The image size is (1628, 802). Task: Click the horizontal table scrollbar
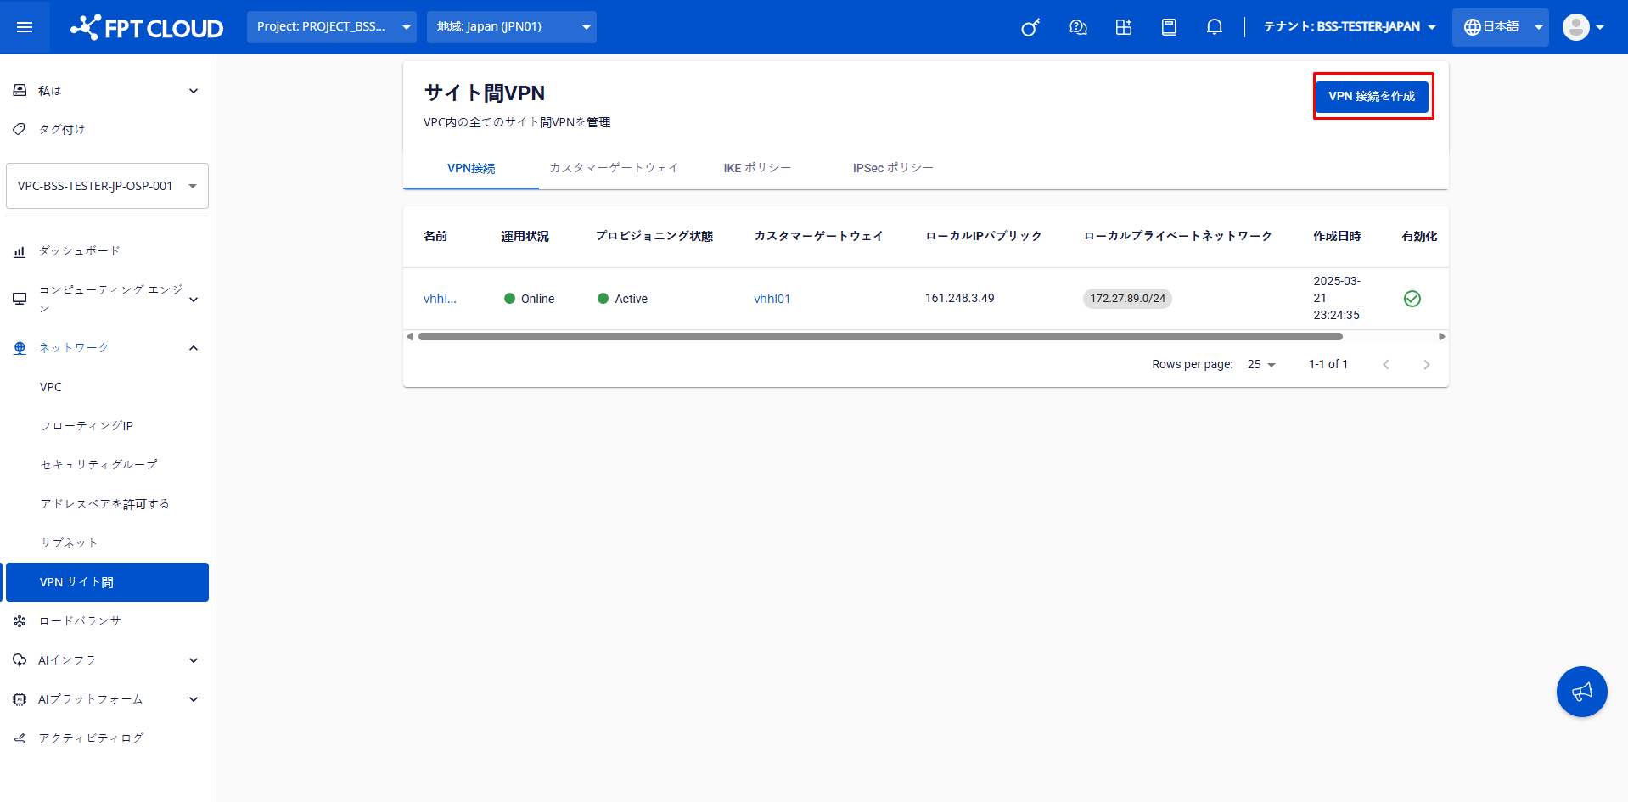pos(880,337)
